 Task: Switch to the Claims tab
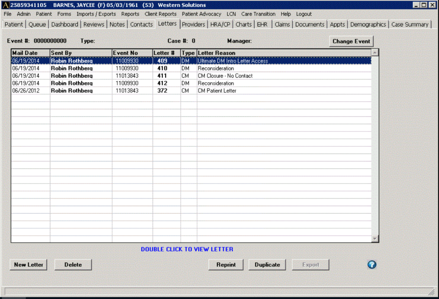click(282, 25)
